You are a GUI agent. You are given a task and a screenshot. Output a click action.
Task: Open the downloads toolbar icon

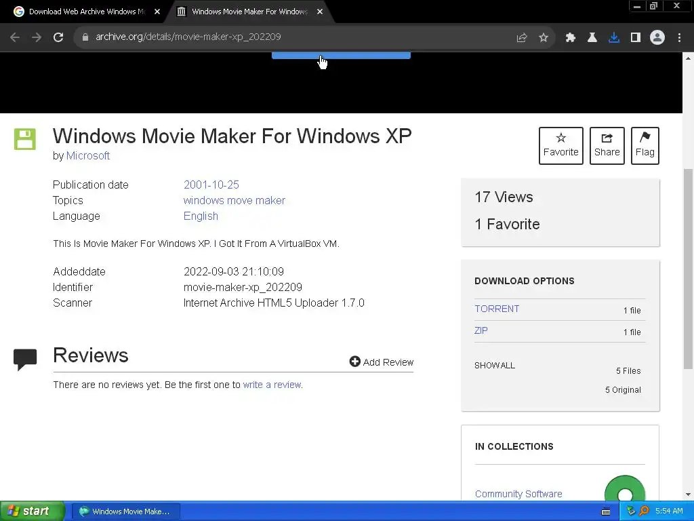click(614, 38)
